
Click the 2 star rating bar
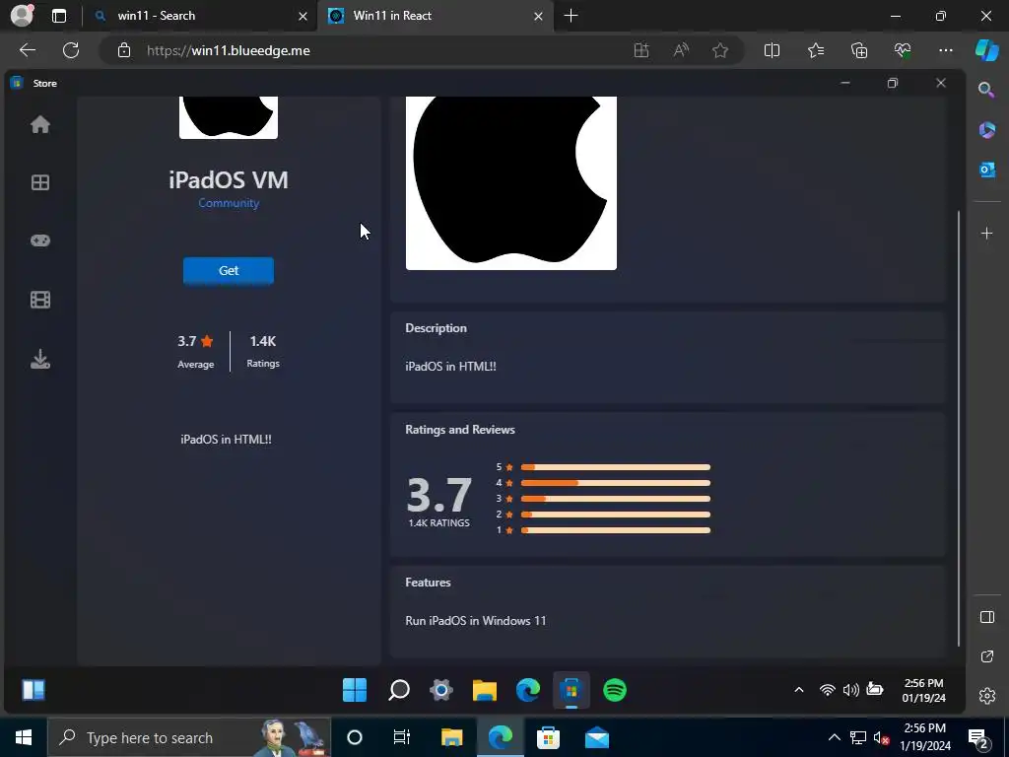tap(616, 515)
